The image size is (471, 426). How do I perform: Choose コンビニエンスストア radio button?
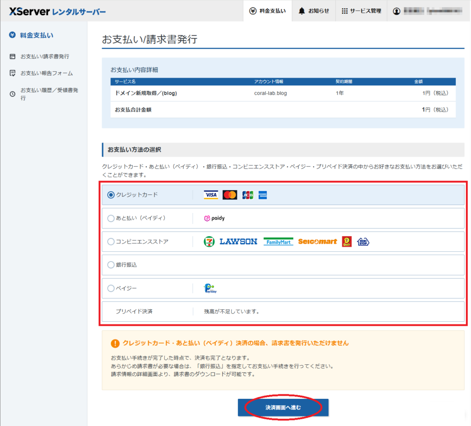111,242
